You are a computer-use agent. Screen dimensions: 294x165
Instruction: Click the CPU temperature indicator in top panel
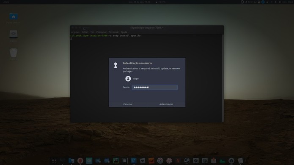point(249,2)
